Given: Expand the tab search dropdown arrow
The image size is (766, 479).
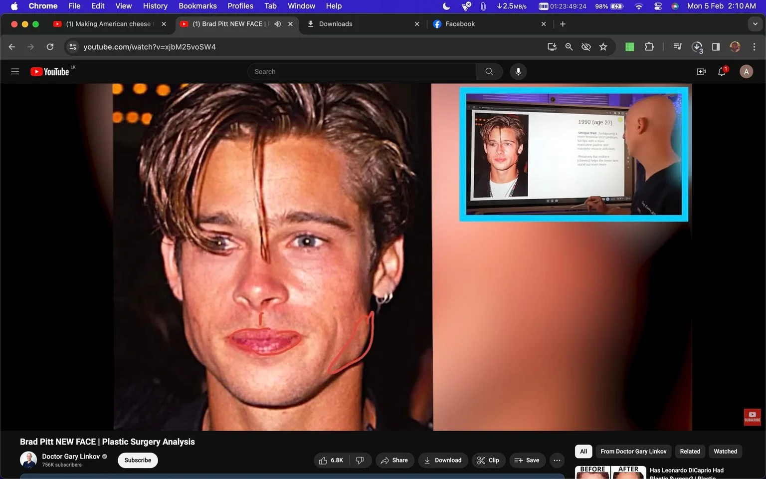Looking at the screenshot, I should [x=755, y=24].
